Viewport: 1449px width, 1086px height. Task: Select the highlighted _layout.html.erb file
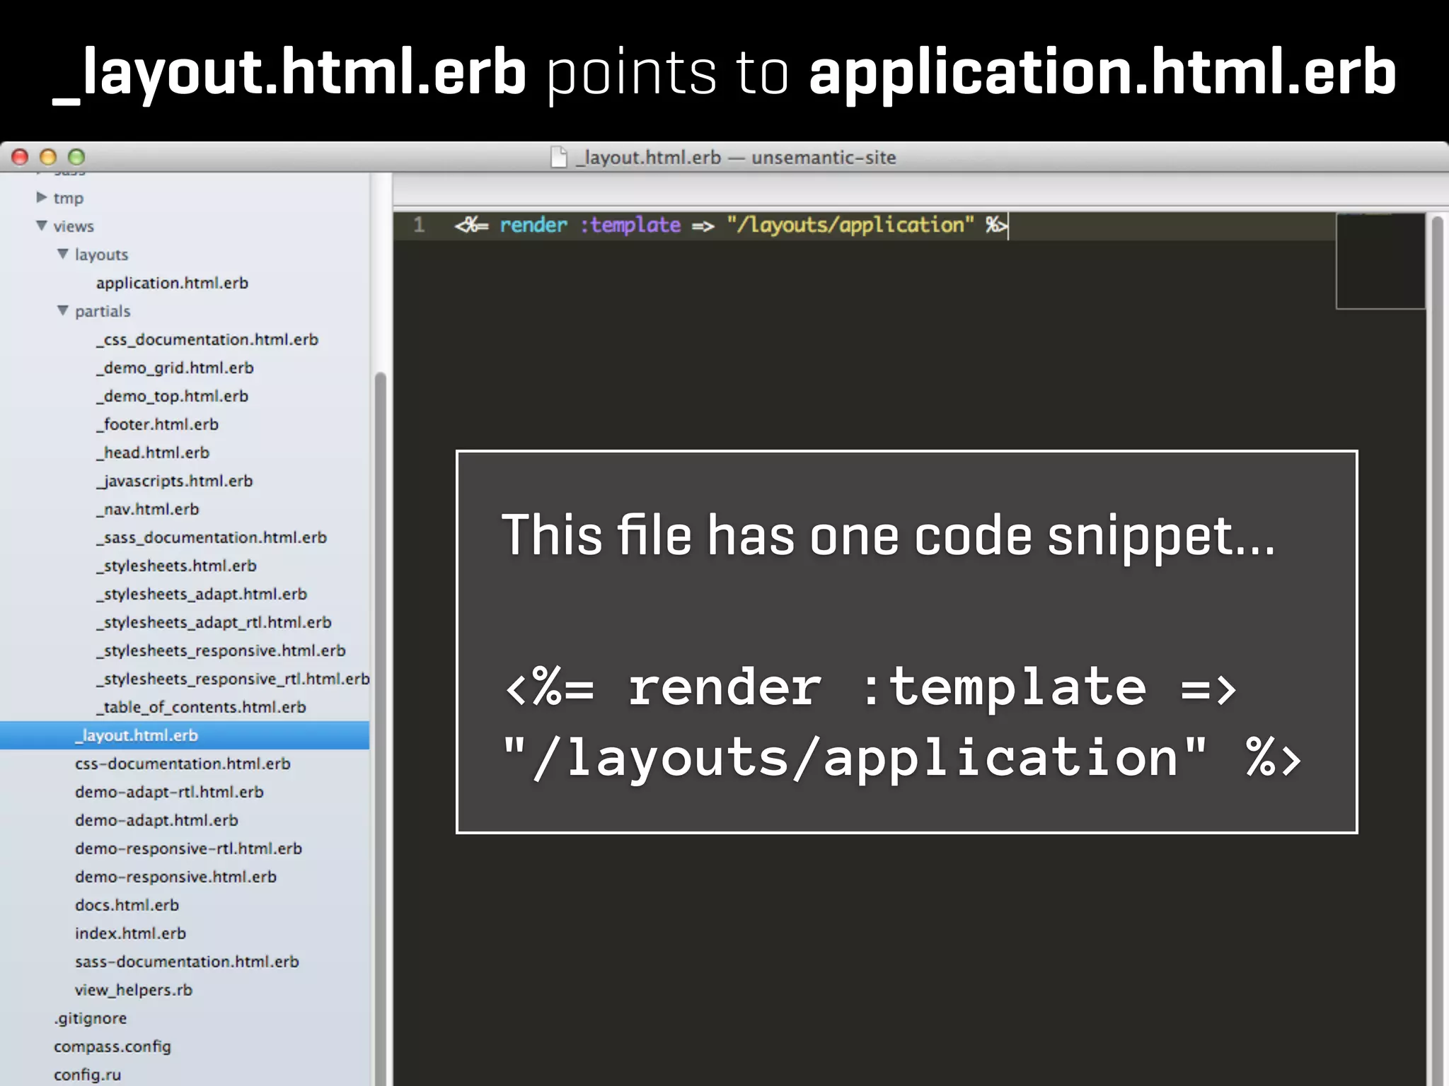point(137,735)
